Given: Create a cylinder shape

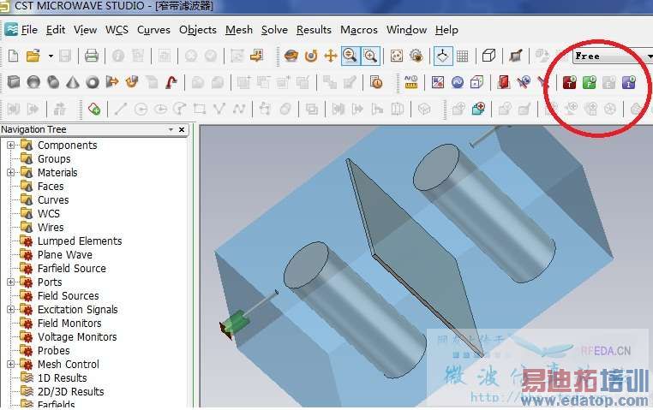Looking at the screenshot, I should (53, 82).
